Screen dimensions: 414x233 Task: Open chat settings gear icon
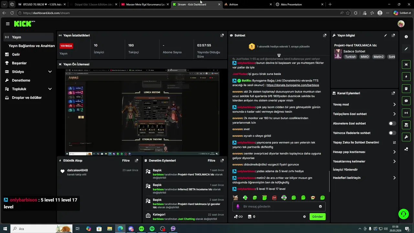(x=304, y=217)
